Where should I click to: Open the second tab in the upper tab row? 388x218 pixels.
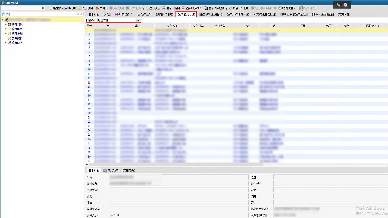tap(107, 15)
